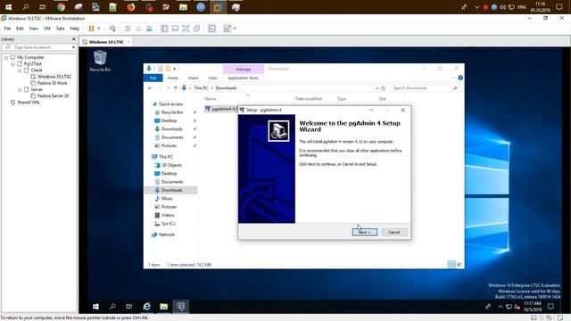571x321 pixels.
Task: Pause the virtual machine from VMware toolbar
Action: (x=91, y=29)
